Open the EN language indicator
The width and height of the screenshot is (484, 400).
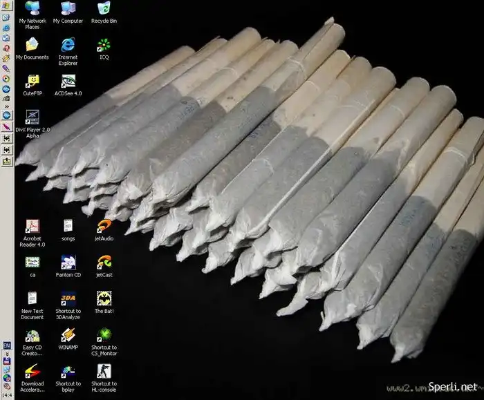(x=7, y=344)
